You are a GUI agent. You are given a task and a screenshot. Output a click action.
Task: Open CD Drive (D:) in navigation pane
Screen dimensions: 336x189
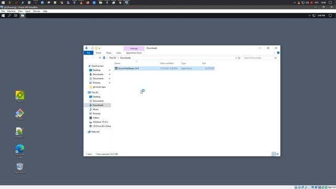(x=102, y=126)
